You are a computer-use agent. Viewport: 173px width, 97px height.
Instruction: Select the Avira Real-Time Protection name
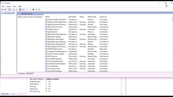(x=56, y=64)
